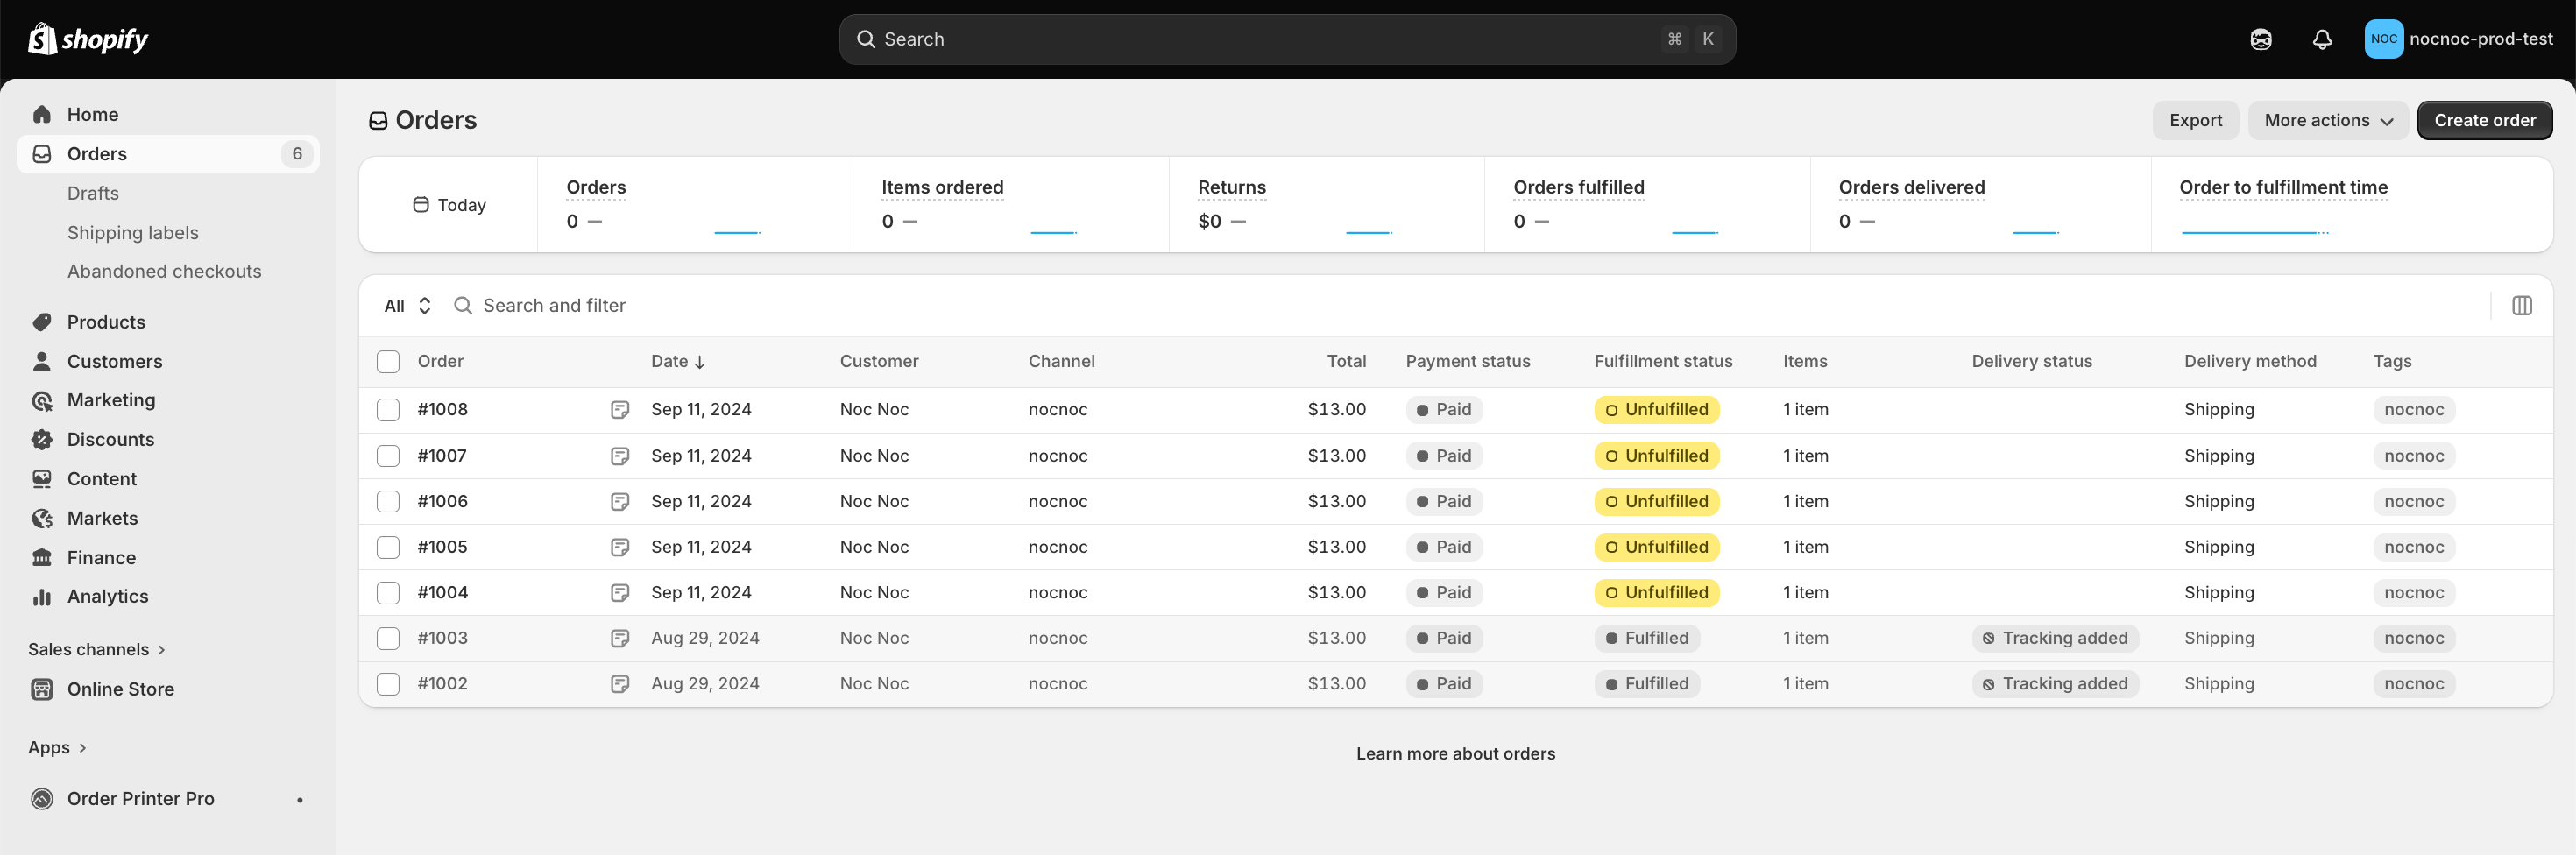Toggle the select-all orders checkbox
Viewport: 2576px width, 855px height.
(388, 361)
